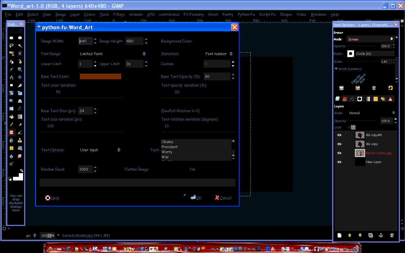Viewport: 405px width, 253px height.
Task: Cancel the Word_Art dialog
Action: click(223, 198)
